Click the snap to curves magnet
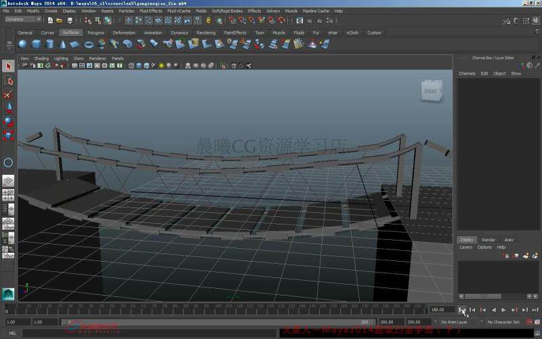Viewport: 542px width, 339px height. [243, 20]
